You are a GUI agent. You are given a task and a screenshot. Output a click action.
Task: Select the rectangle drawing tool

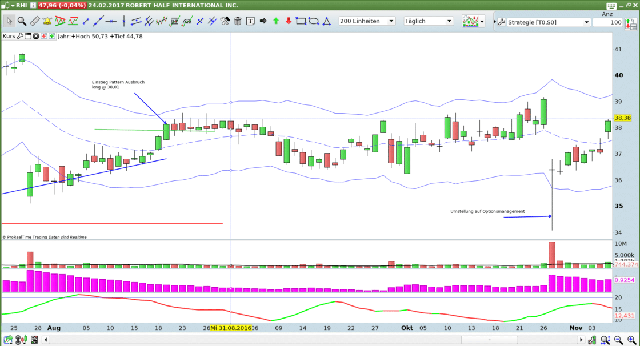301,21
